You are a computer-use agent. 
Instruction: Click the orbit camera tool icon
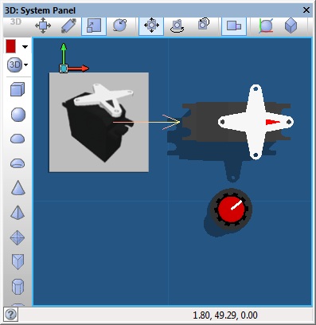tap(177, 25)
